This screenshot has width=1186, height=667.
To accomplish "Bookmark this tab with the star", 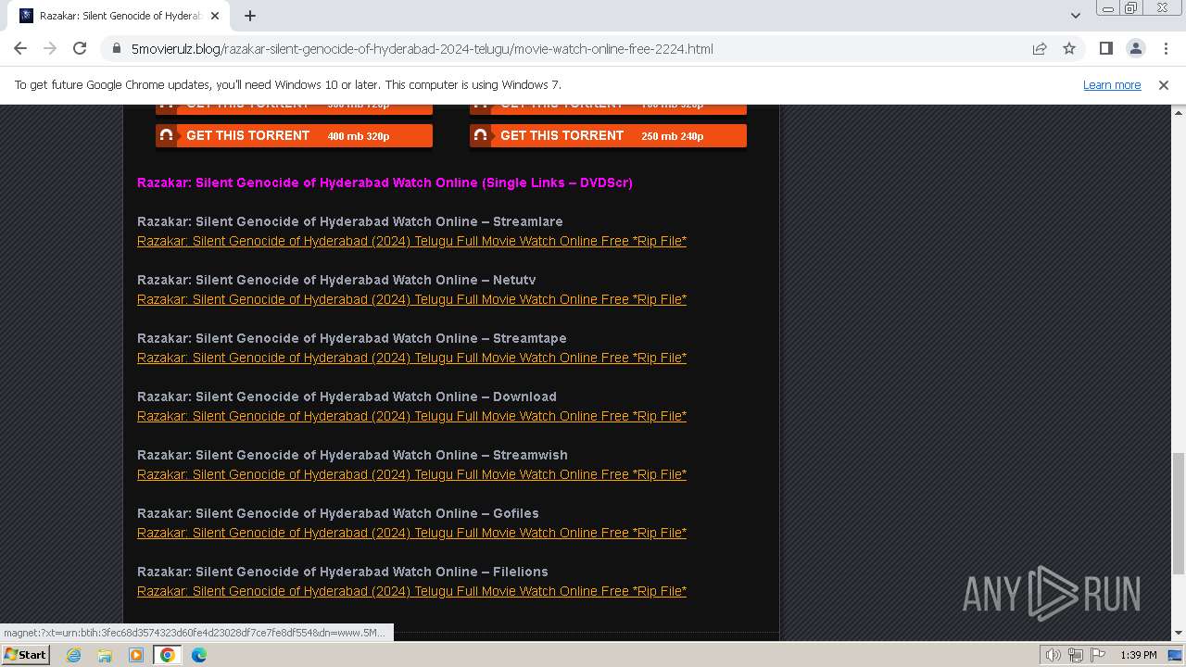I will 1069,48.
